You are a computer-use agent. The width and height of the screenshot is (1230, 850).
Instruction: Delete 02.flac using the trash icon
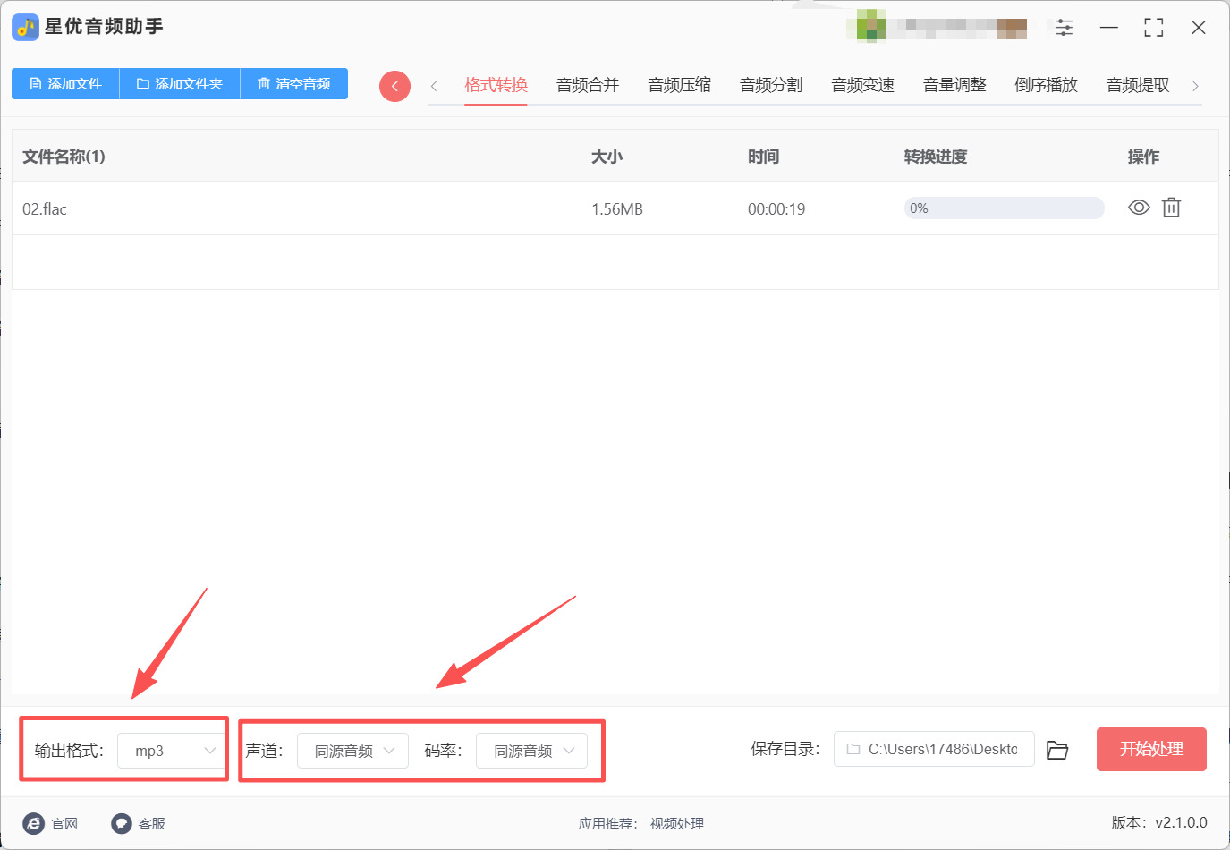pos(1171,208)
